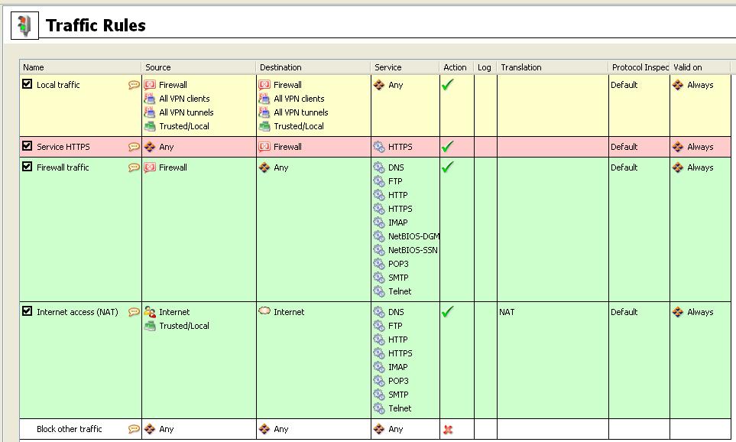Click the Protocol Inspector column header

click(639, 67)
